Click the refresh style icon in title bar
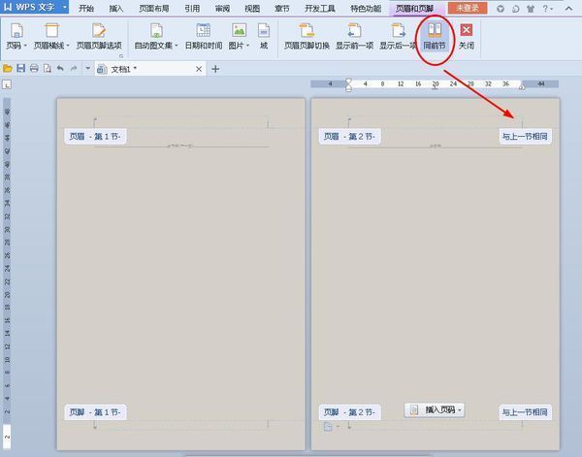This screenshot has height=457, width=582. (515, 9)
